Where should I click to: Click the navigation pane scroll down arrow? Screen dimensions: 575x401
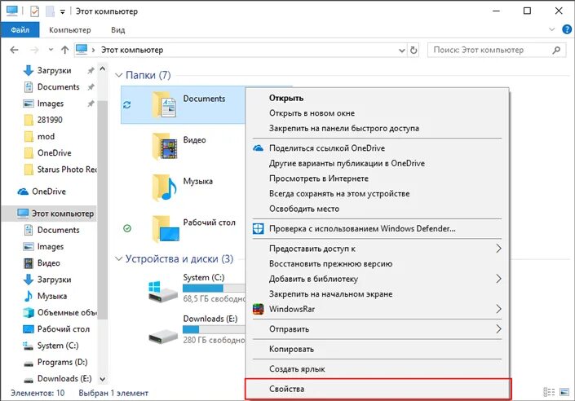tap(103, 379)
